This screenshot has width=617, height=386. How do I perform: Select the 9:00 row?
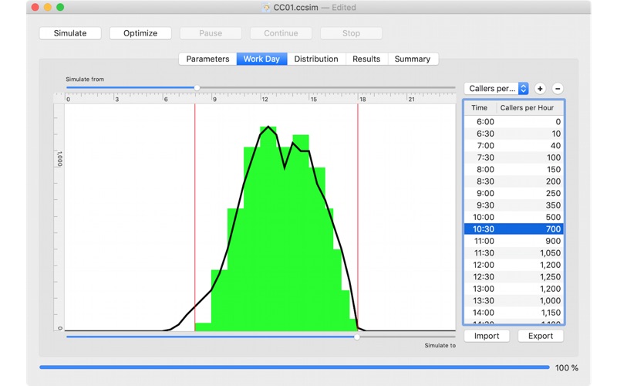point(514,194)
